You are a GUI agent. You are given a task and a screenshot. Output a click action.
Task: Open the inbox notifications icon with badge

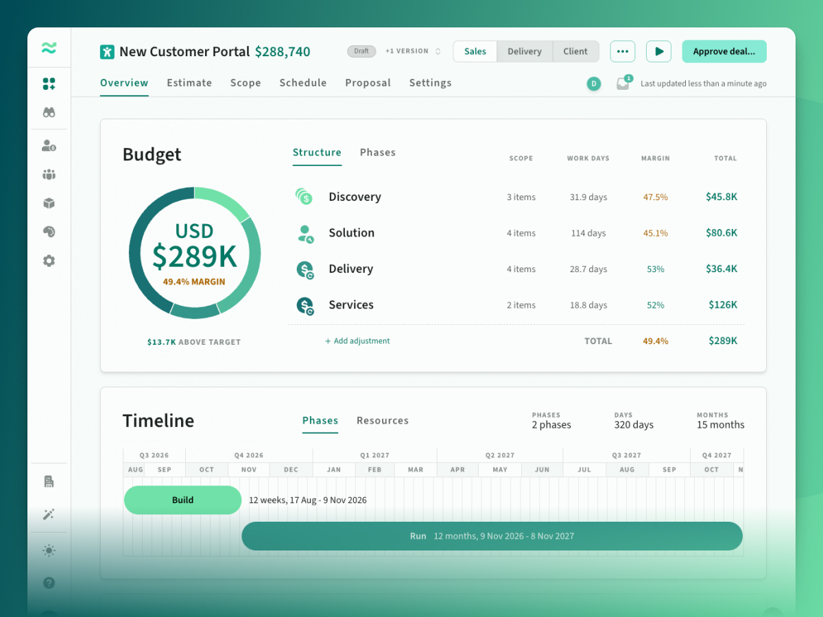coord(623,83)
